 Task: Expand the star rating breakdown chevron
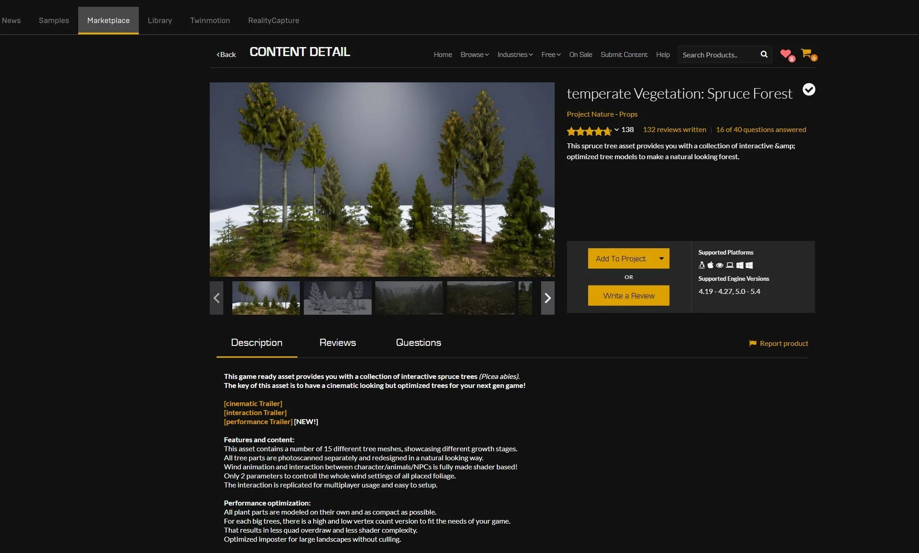617,130
